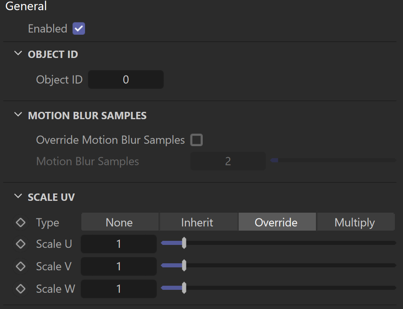Select None as Scale UV type

pos(120,222)
